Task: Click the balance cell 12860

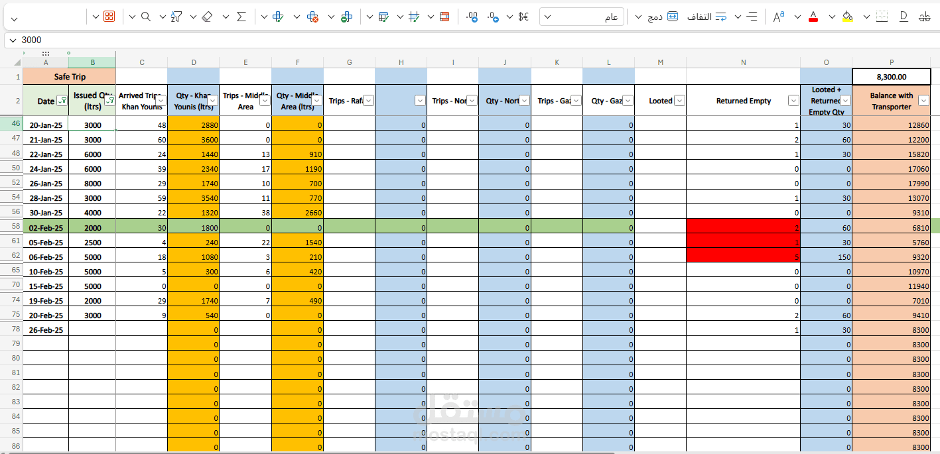Action: [x=892, y=125]
